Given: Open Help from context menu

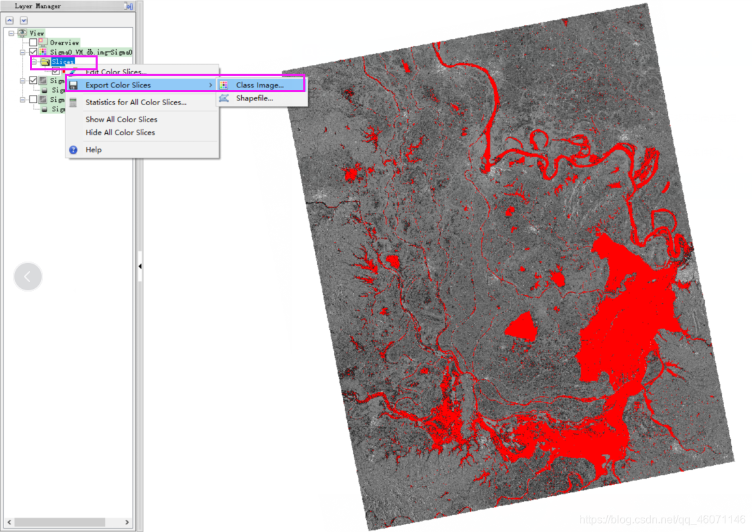Looking at the screenshot, I should 143,150.
